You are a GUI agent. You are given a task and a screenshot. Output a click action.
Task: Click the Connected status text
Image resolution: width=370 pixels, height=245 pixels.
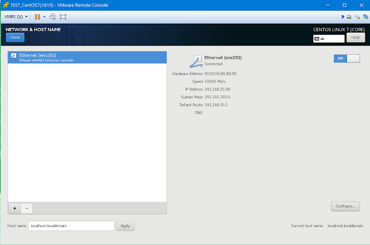(213, 64)
